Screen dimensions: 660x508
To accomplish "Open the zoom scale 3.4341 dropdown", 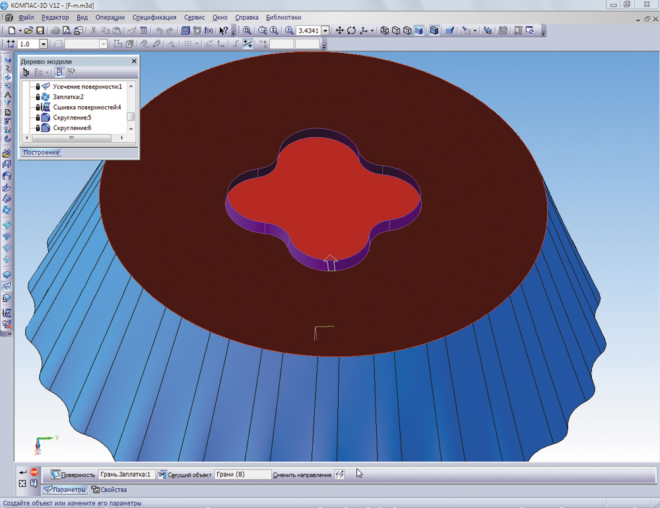I will (325, 31).
